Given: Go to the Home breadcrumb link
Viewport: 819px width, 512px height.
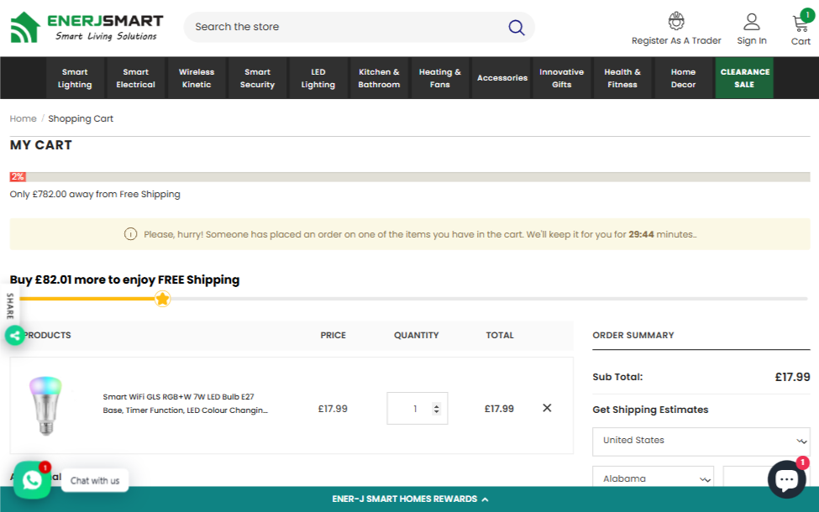Looking at the screenshot, I should pyautogui.click(x=23, y=118).
